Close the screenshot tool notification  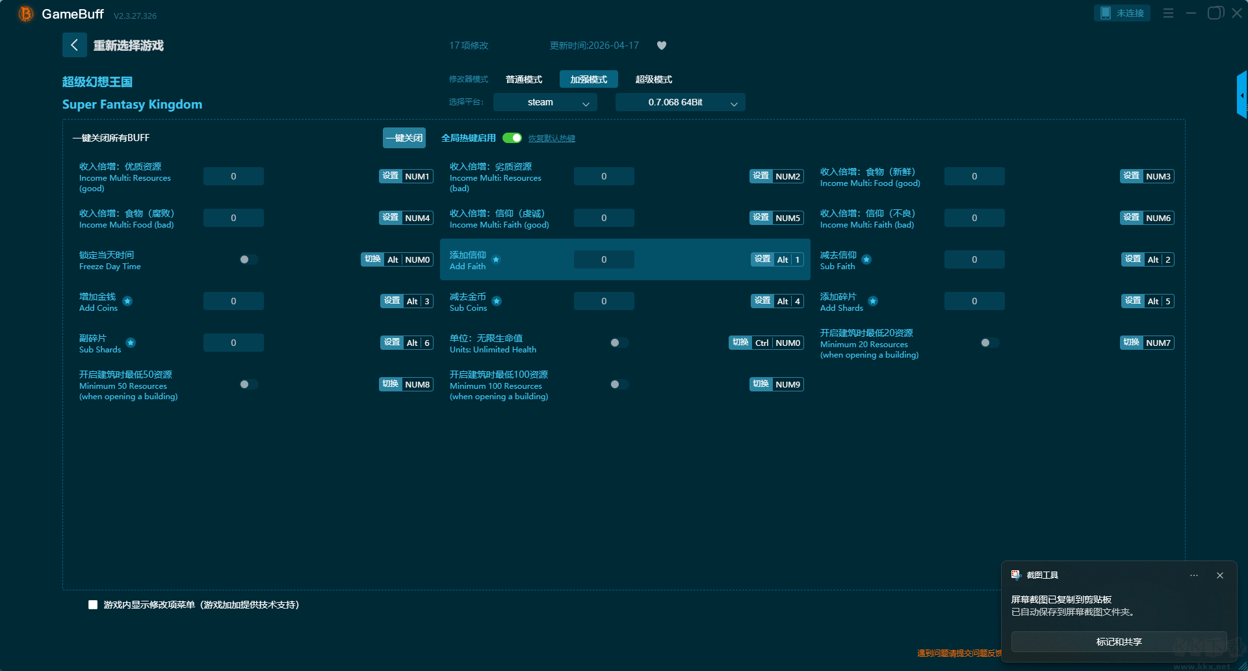tap(1220, 575)
